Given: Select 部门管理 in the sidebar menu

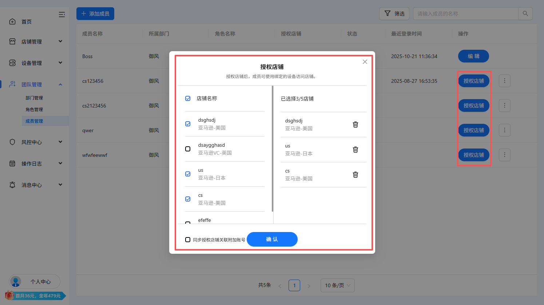Looking at the screenshot, I should click(x=35, y=98).
